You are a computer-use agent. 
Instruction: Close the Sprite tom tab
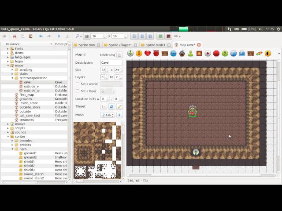(x=98, y=45)
